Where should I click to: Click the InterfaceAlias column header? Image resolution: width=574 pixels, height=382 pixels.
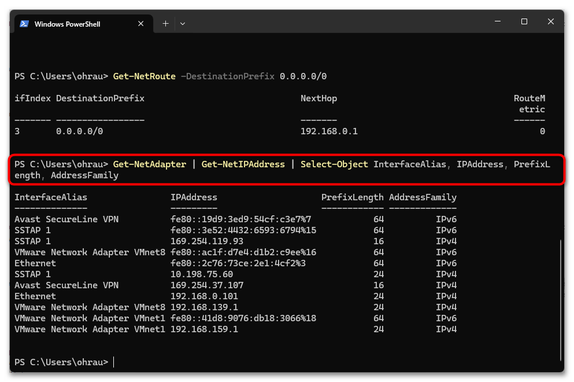click(51, 197)
